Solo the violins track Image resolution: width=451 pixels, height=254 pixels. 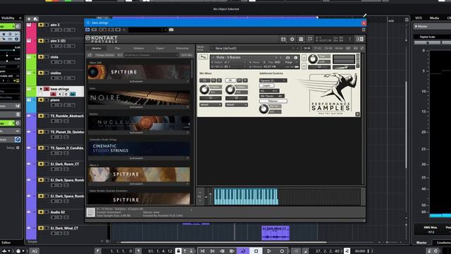pyautogui.click(x=47, y=73)
